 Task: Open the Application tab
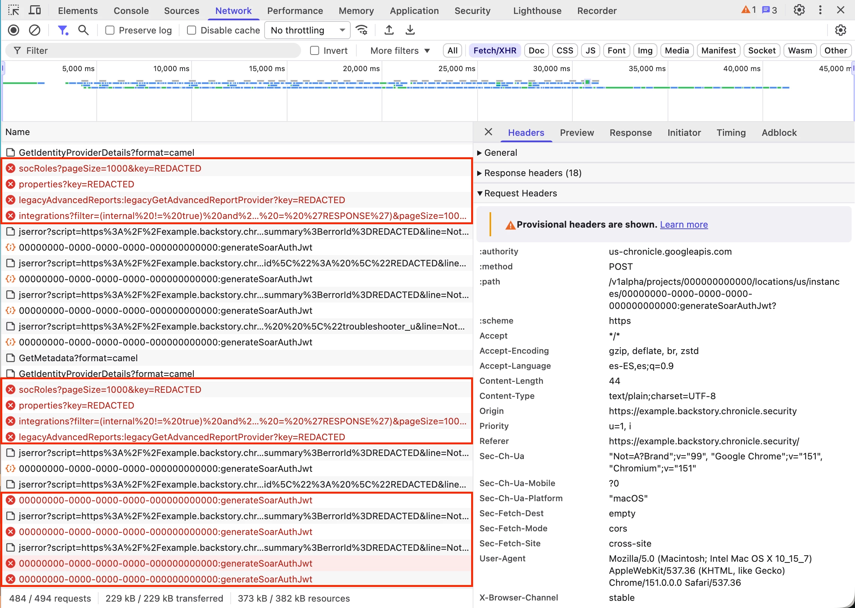pos(414,11)
